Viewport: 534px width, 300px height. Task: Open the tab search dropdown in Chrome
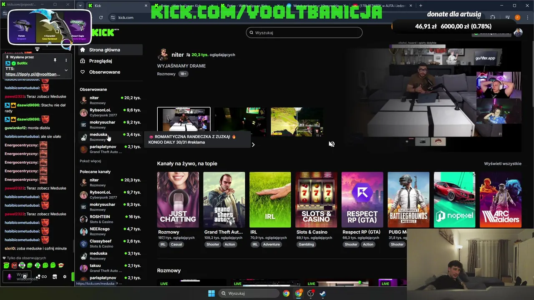[80, 6]
